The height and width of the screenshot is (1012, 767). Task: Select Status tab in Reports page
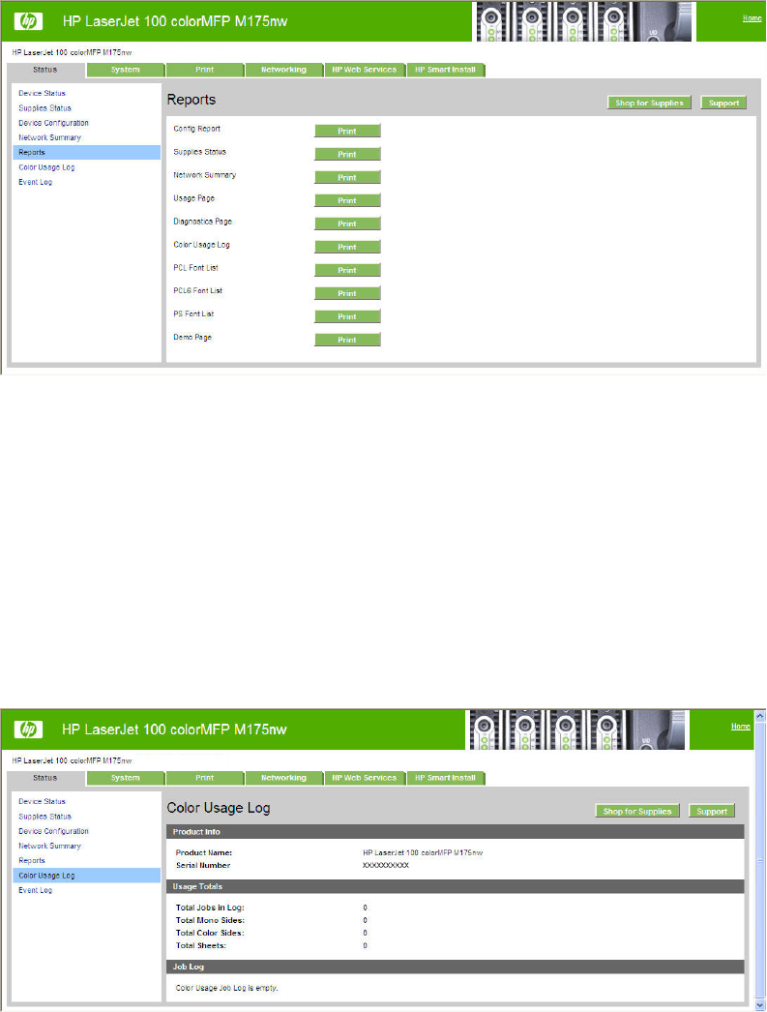click(45, 70)
